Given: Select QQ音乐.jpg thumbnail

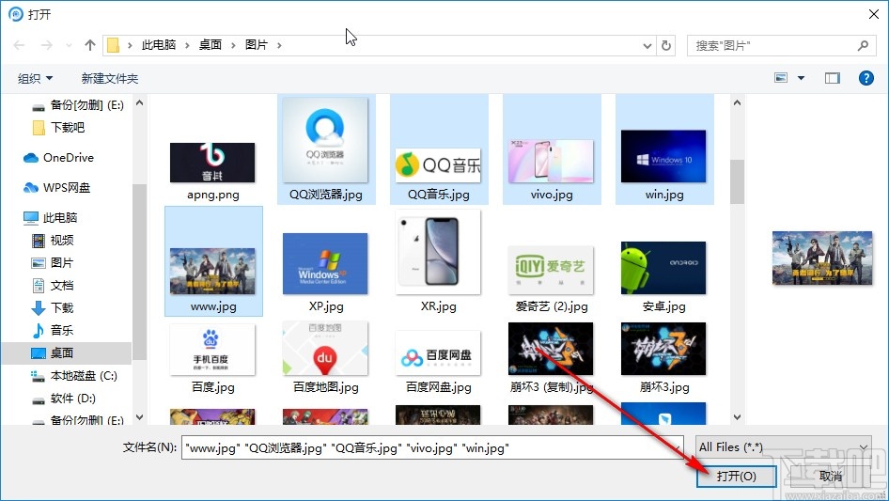Looking at the screenshot, I should click(438, 164).
